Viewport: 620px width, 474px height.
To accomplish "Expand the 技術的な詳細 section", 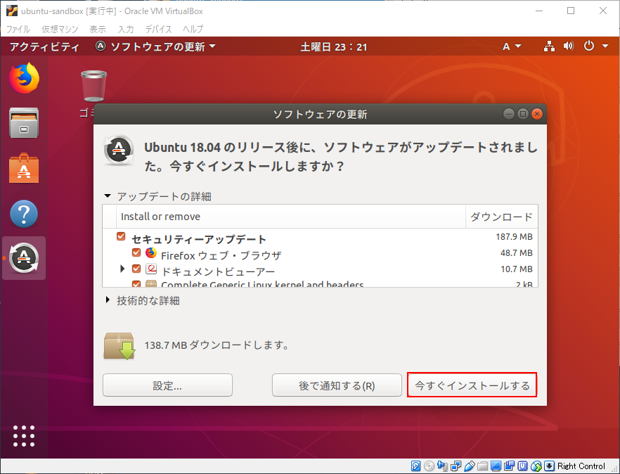I will point(108,300).
